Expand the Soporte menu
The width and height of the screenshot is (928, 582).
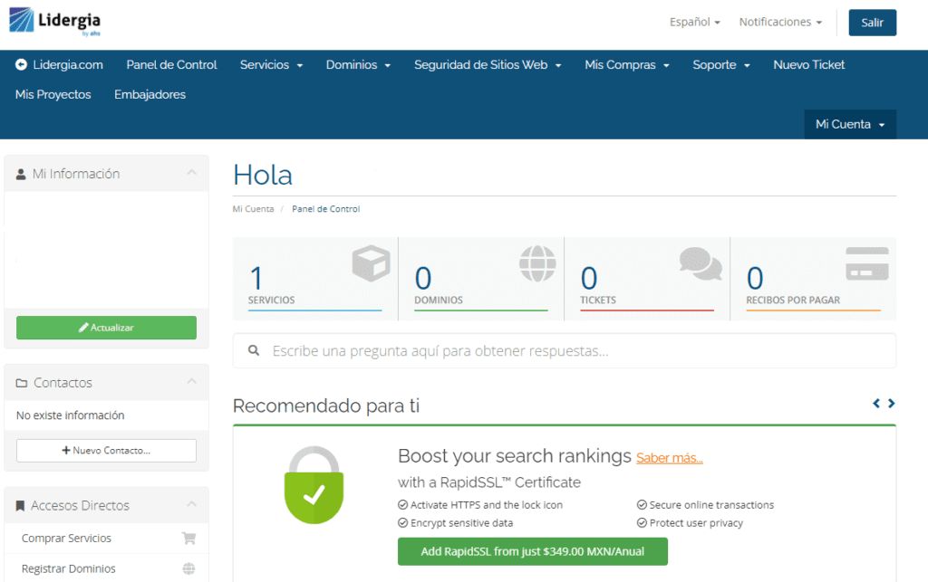click(721, 65)
